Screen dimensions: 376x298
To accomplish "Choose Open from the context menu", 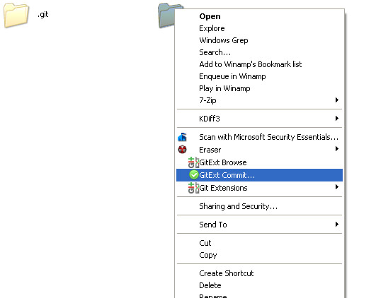I will [x=259, y=16].
